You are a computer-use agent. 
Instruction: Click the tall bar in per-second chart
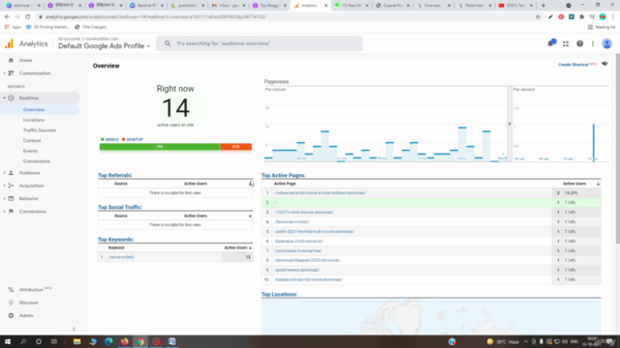[594, 142]
